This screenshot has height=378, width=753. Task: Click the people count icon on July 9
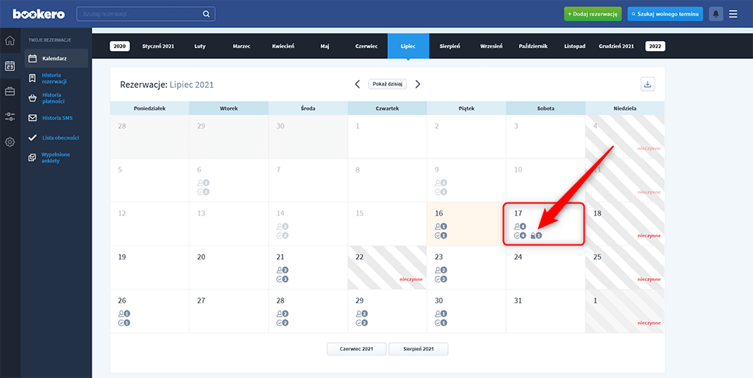click(438, 182)
